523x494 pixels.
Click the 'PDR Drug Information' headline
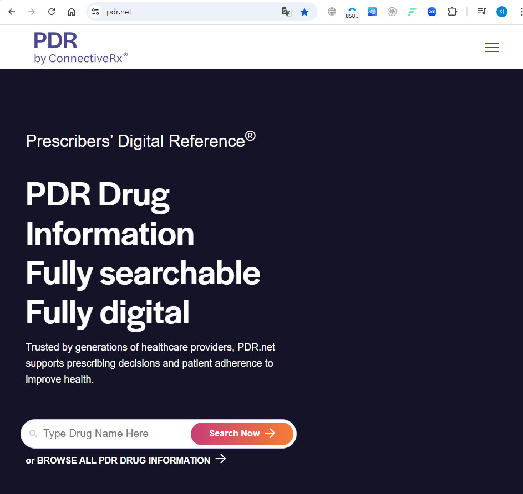click(x=110, y=214)
